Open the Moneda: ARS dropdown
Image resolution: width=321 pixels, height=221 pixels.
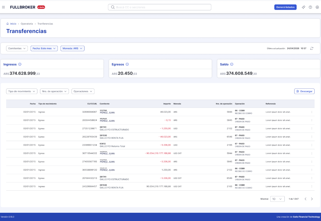[73, 48]
